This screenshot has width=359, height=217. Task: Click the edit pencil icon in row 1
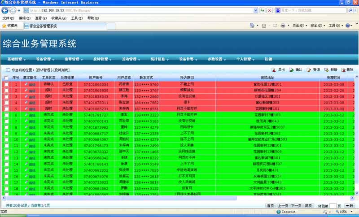[x=26, y=84]
